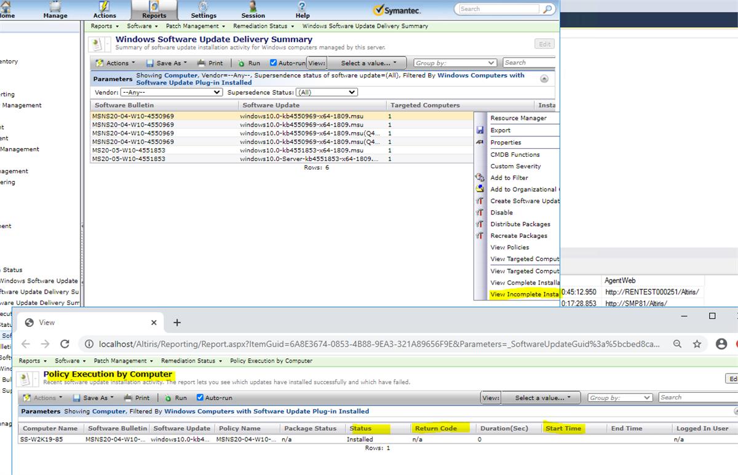This screenshot has width=738, height=475.
Task: Click the hammer icon beside Recreate Packages
Action: coord(480,236)
